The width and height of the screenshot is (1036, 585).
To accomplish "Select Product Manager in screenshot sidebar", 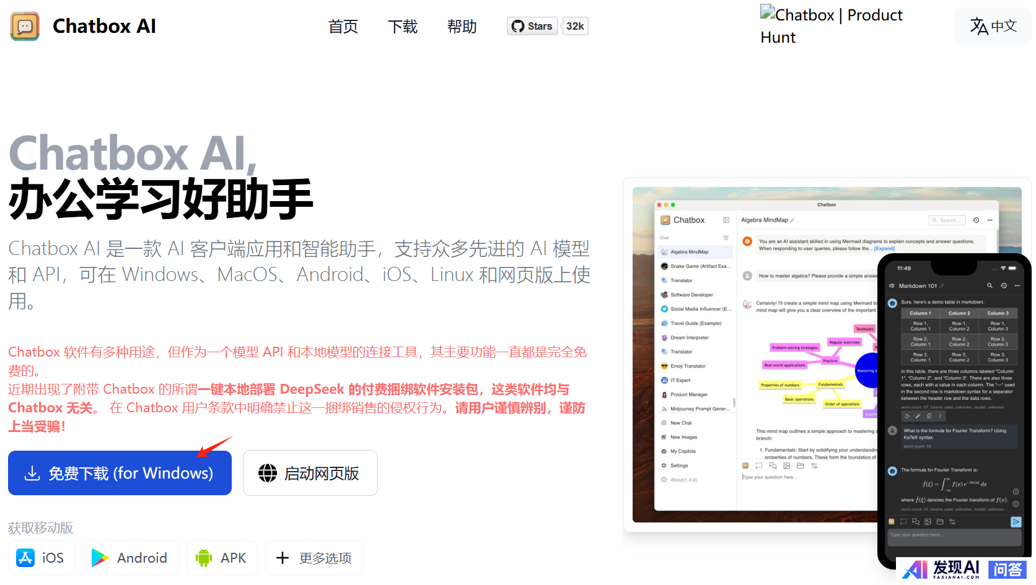I will point(695,394).
